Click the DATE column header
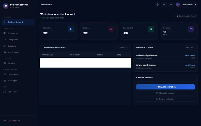Viewport: 201px width, 126px height. pos(119,55)
